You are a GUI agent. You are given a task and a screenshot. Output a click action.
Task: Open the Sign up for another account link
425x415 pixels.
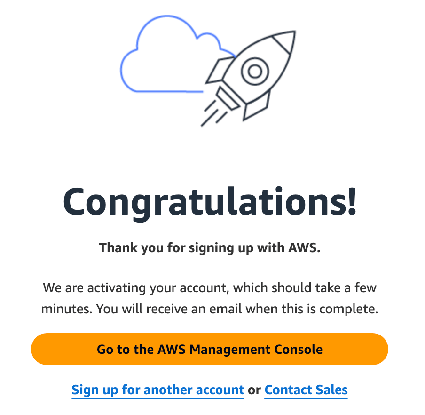[158, 390]
